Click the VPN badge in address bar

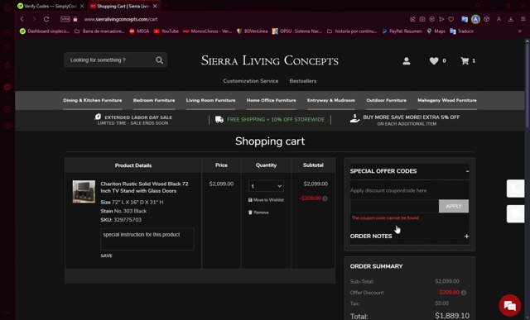pos(65,19)
